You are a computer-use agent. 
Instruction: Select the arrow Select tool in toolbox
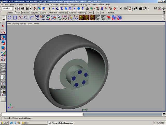(x=3, y=26)
